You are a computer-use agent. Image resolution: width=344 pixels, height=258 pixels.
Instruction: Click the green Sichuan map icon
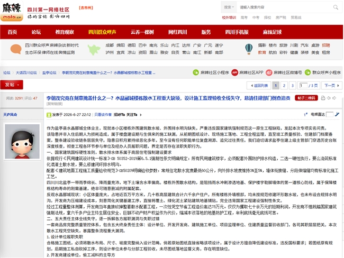(x=94, y=50)
